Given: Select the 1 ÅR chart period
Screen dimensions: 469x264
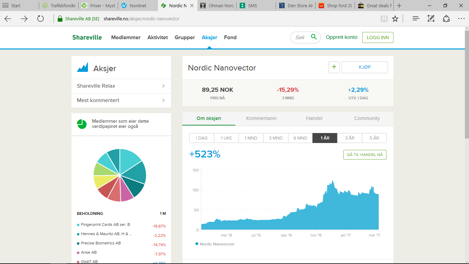Looking at the screenshot, I should coord(325,138).
